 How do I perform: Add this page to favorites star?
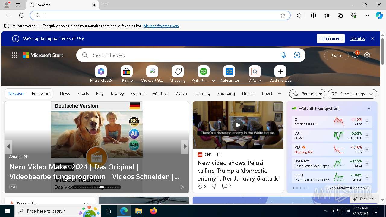coord(283,15)
